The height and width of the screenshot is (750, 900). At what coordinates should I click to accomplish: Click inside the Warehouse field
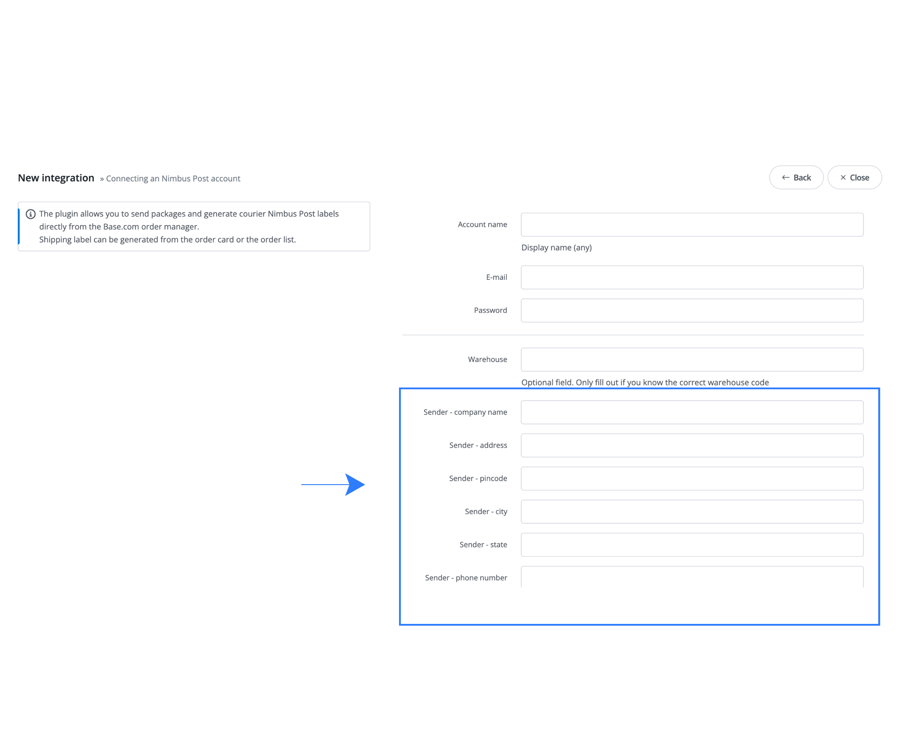(692, 359)
